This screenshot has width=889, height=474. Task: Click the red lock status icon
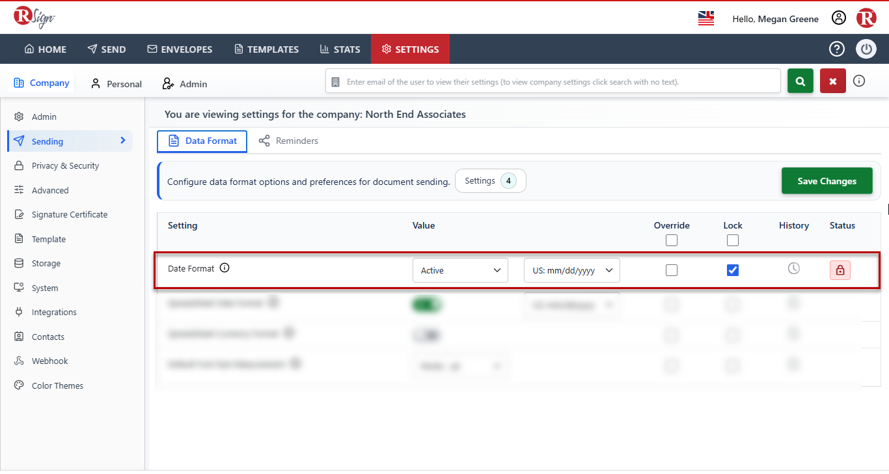point(840,270)
